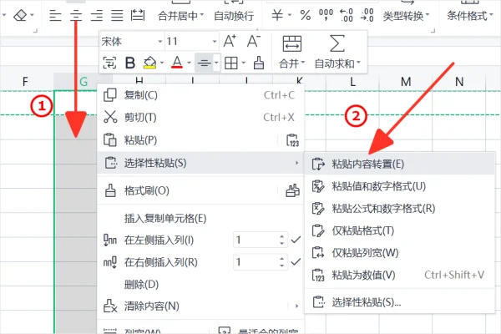Click the currency ¥ format icon
This screenshot has width=501, height=334.
[x=277, y=15]
